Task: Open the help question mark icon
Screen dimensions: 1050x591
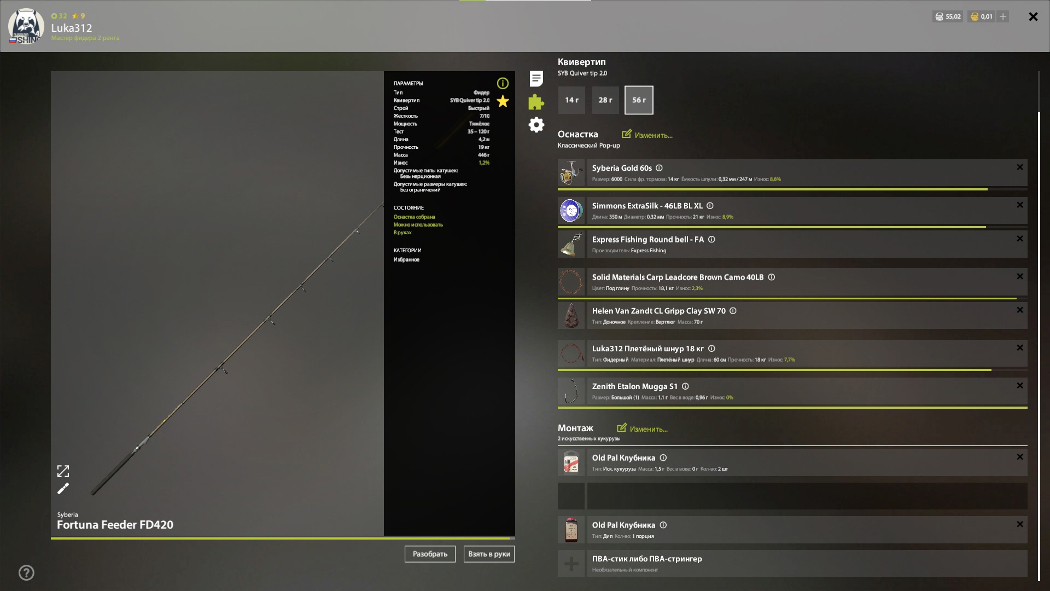Action: point(26,573)
